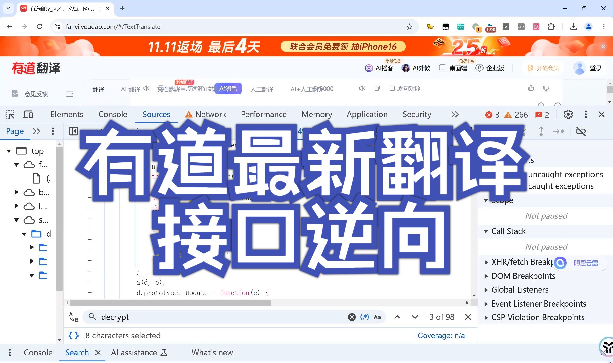
Task: Expand Event Listener Breakpoints section
Action: tap(486, 304)
